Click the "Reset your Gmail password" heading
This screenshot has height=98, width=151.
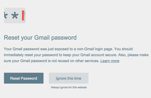pyautogui.click(x=40, y=38)
